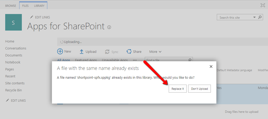Open Recent in left navigation
268x119 pixels.
tap(10, 76)
